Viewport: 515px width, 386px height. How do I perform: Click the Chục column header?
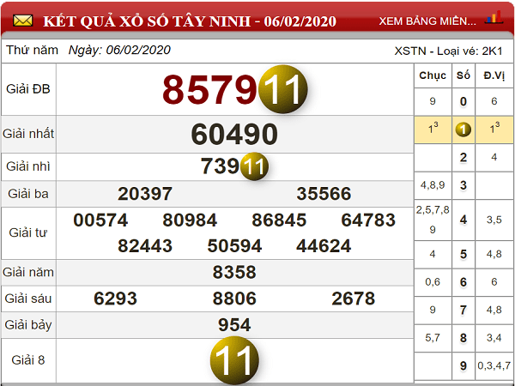pos(433,75)
